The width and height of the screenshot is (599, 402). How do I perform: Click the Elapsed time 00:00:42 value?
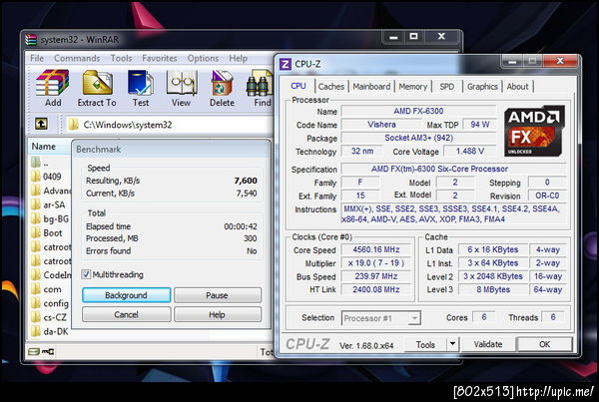click(x=241, y=226)
